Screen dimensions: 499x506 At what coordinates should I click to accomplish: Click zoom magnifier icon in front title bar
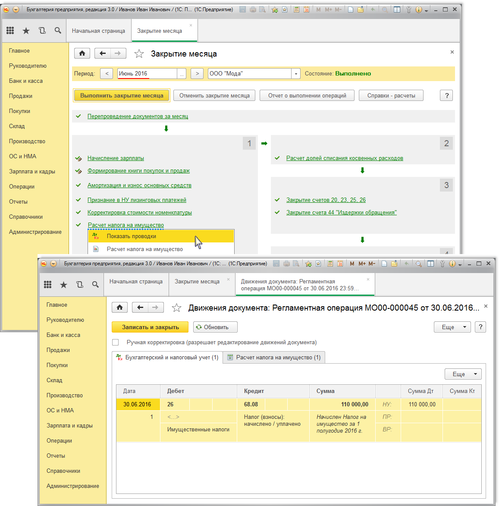(x=418, y=264)
